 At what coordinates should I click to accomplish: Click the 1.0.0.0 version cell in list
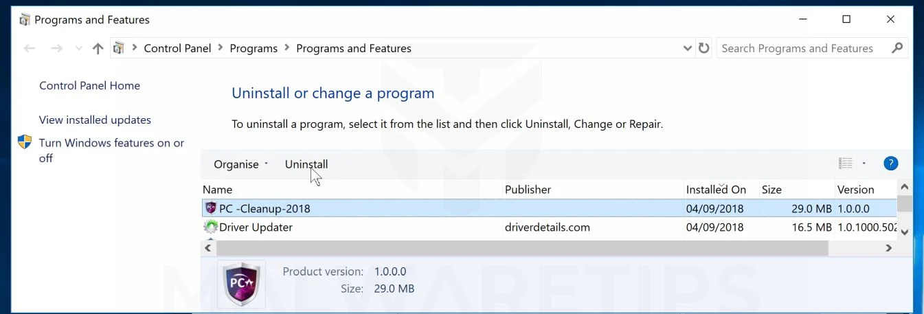click(x=853, y=208)
